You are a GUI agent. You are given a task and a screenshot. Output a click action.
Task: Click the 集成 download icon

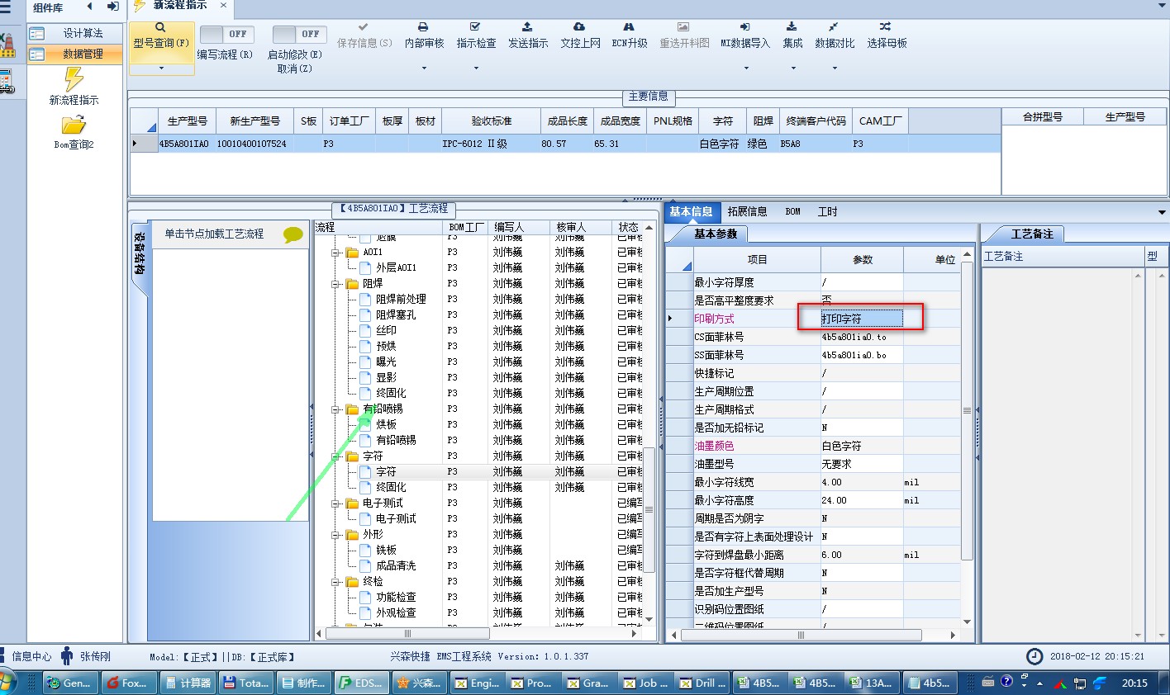click(792, 27)
